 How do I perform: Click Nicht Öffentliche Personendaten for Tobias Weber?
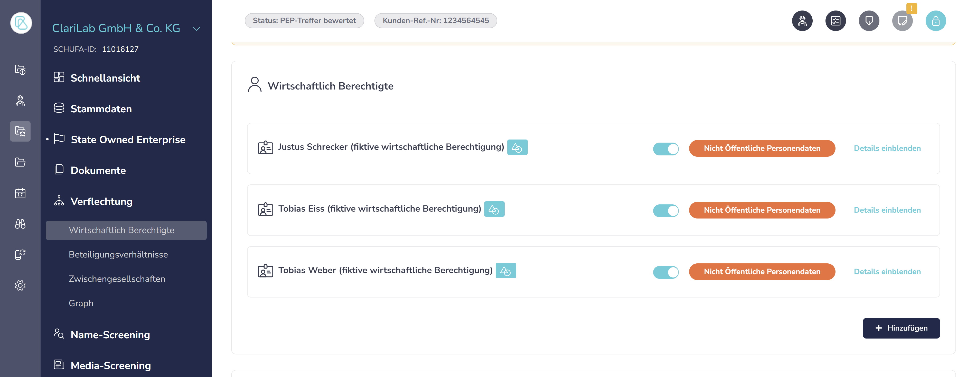[x=762, y=272]
